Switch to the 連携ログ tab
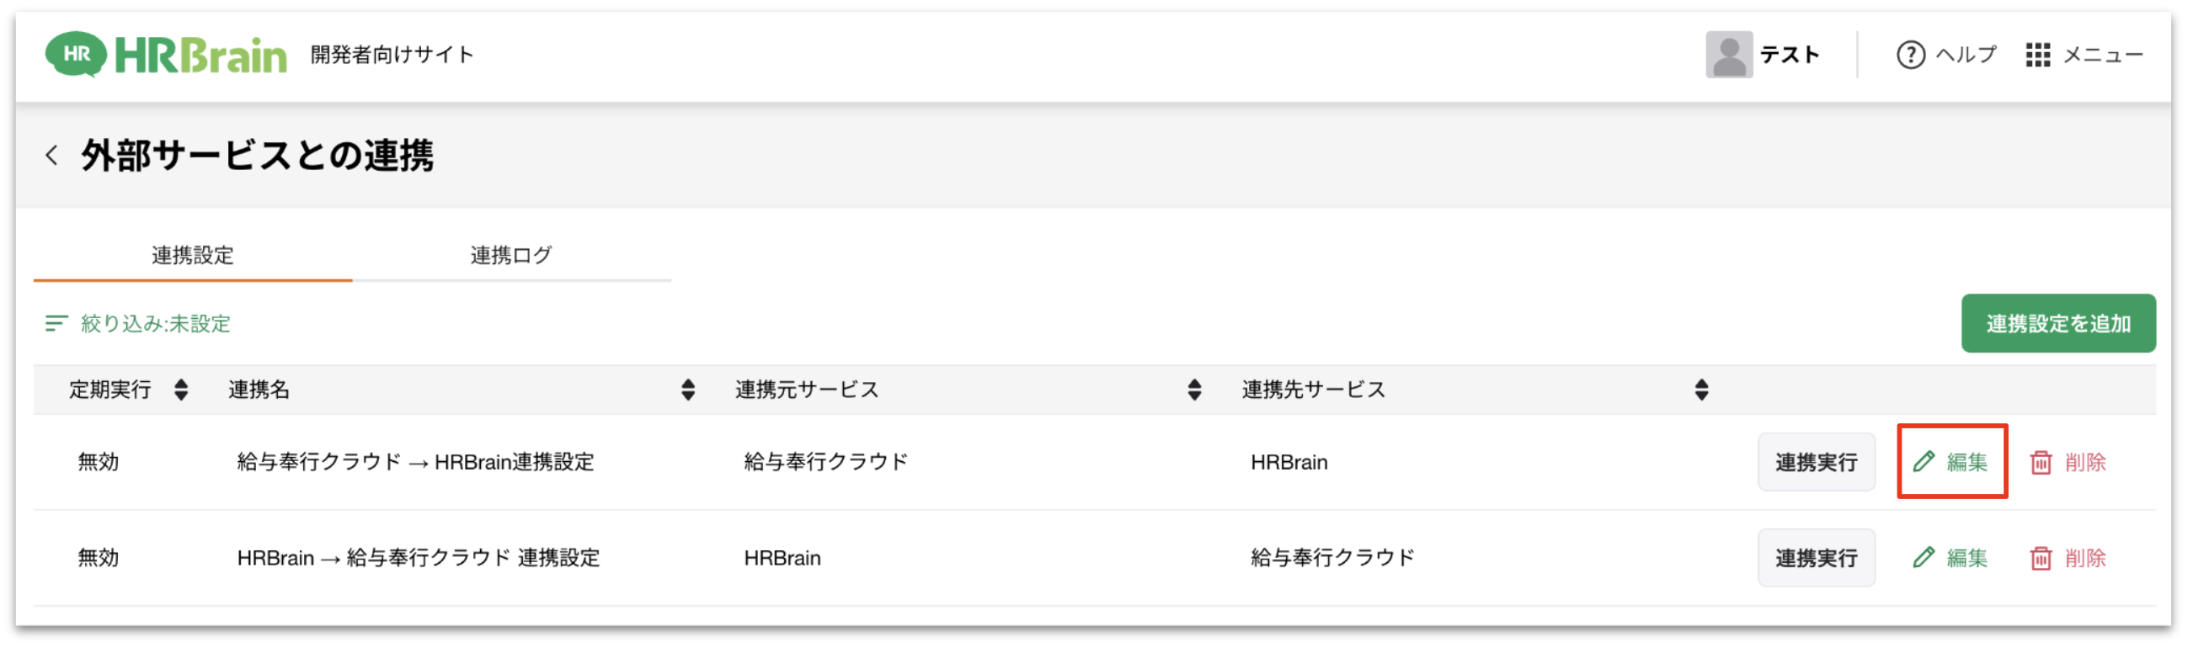The width and height of the screenshot is (2188, 658). click(x=511, y=256)
